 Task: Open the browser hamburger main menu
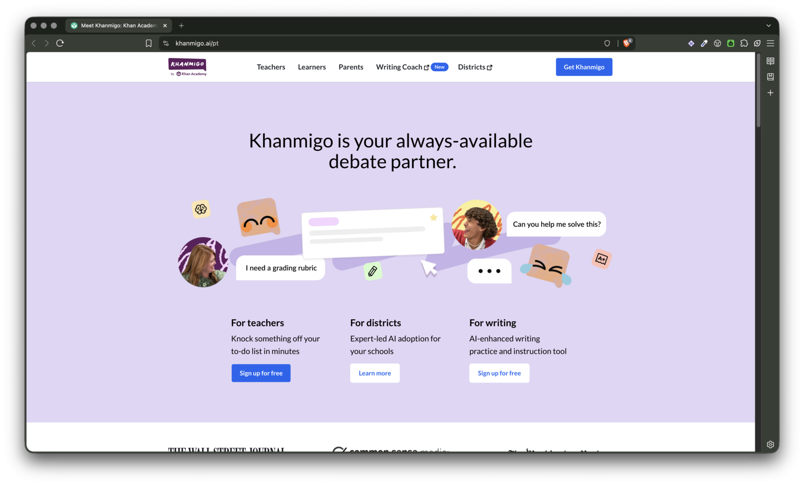pos(770,43)
